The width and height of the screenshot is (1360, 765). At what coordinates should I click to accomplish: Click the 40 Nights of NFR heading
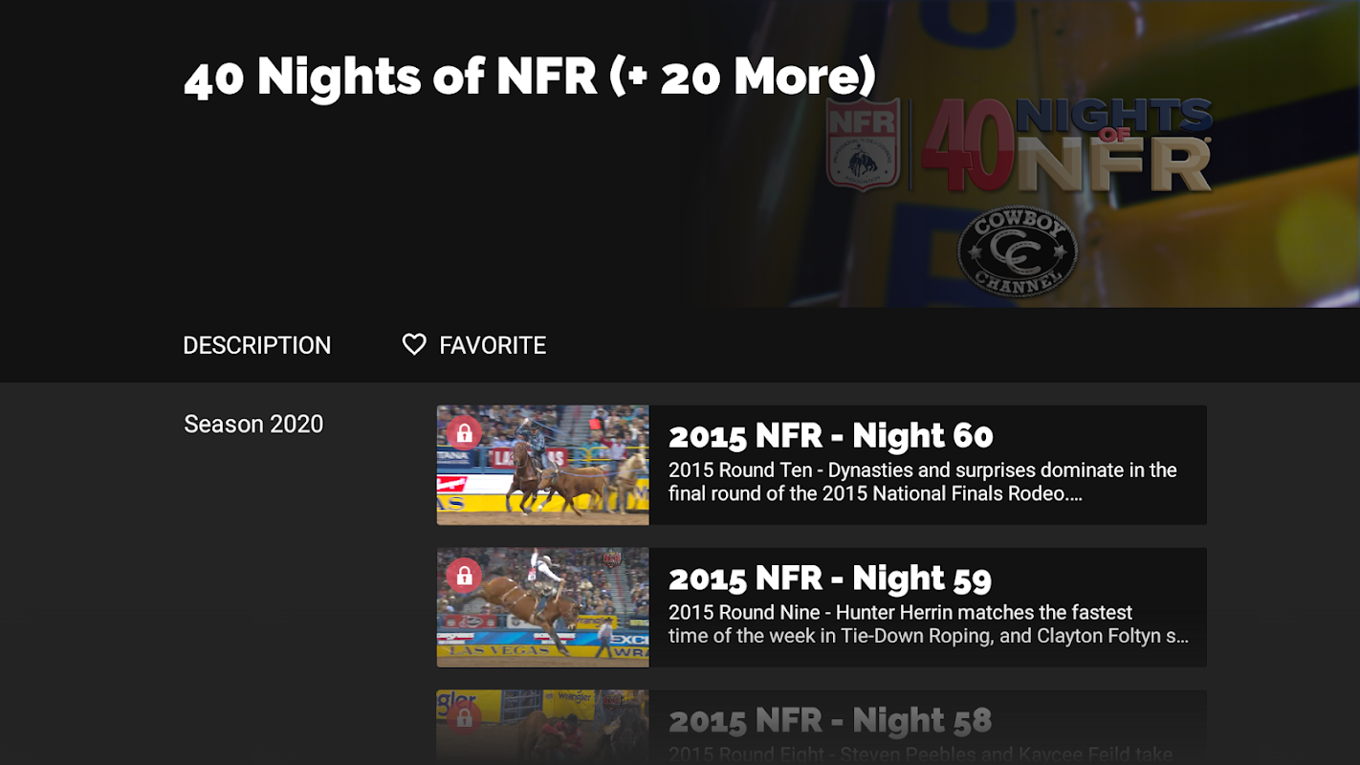pyautogui.click(x=529, y=76)
